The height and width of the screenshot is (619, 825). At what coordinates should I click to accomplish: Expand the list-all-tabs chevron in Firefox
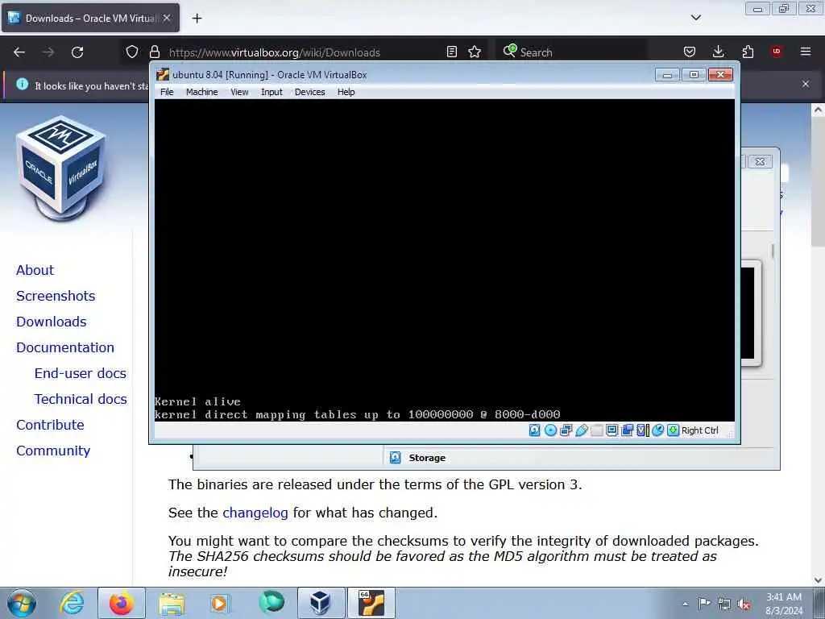696,18
